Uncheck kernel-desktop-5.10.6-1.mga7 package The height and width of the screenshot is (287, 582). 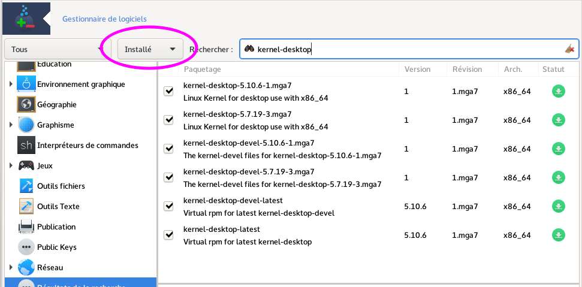coord(168,91)
